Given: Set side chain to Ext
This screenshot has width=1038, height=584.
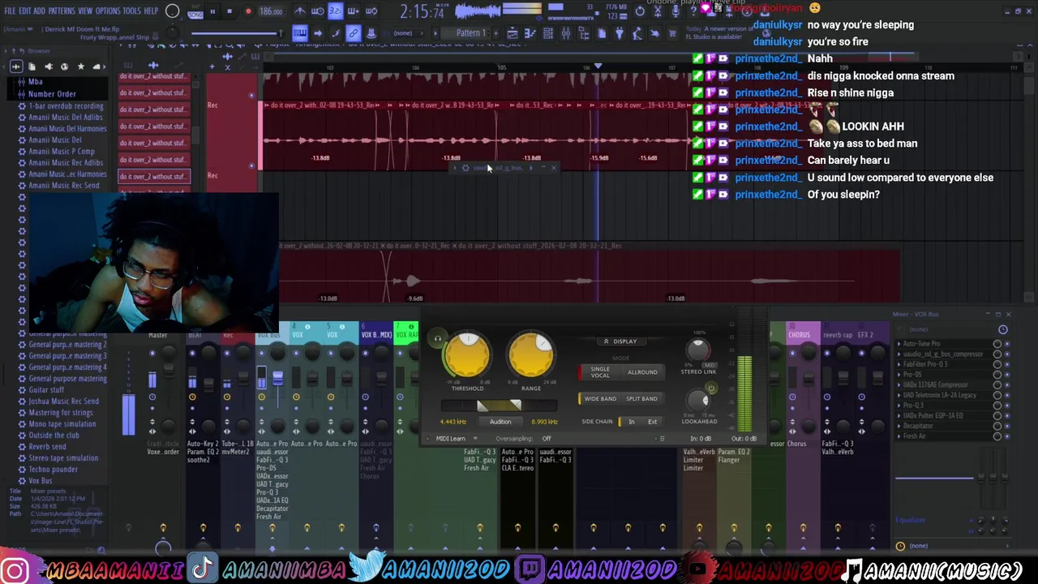Looking at the screenshot, I should [652, 422].
